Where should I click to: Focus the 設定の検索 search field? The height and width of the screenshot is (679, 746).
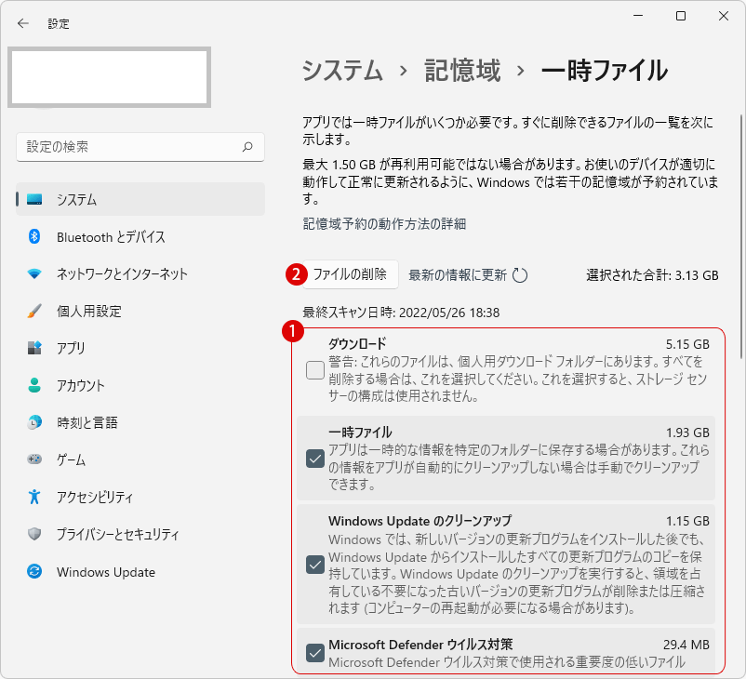[x=140, y=147]
